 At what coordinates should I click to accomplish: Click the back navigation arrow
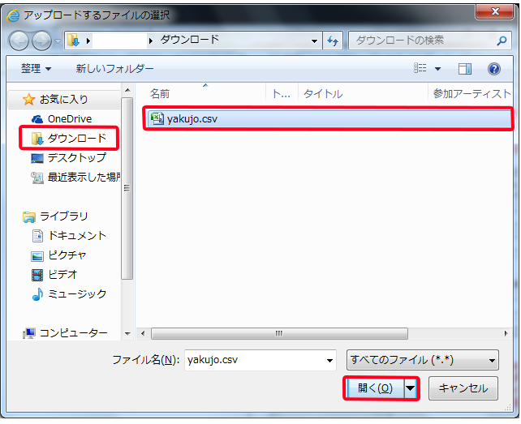(19, 41)
